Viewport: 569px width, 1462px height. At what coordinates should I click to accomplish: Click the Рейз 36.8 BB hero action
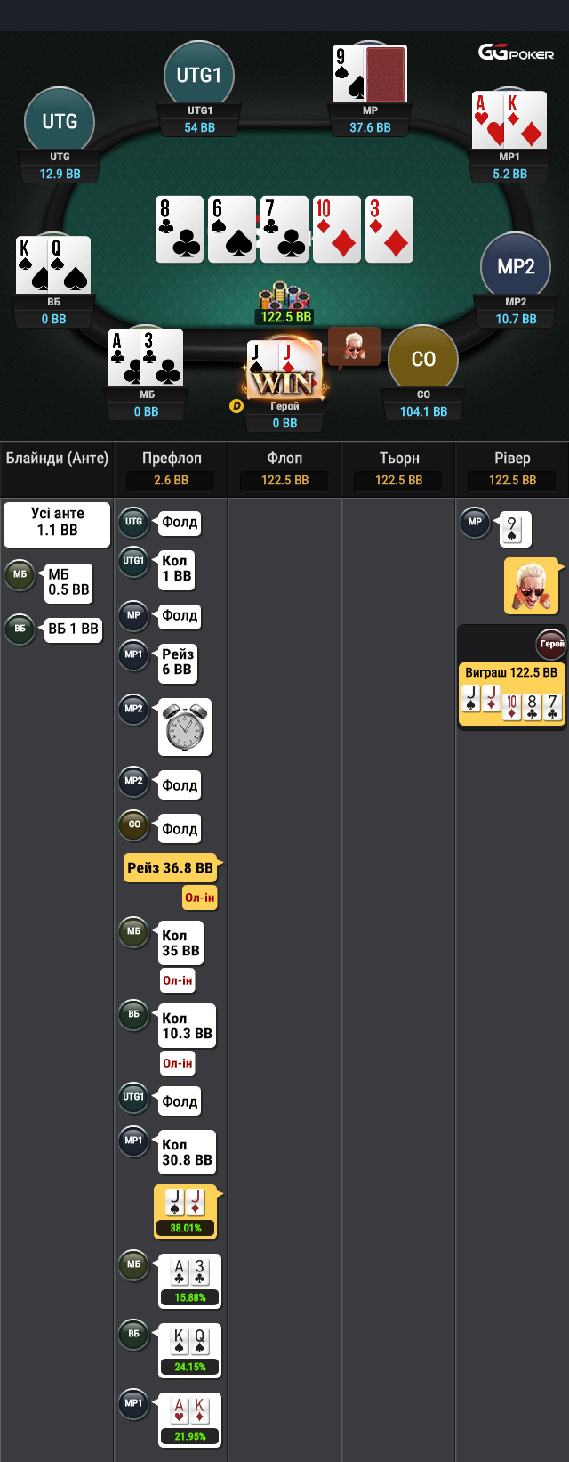[x=172, y=867]
